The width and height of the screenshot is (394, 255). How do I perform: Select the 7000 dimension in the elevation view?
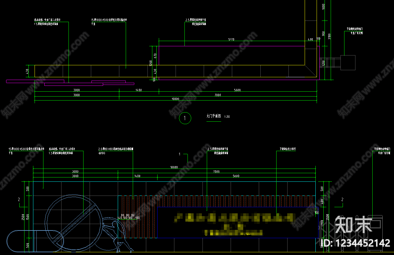216,172
